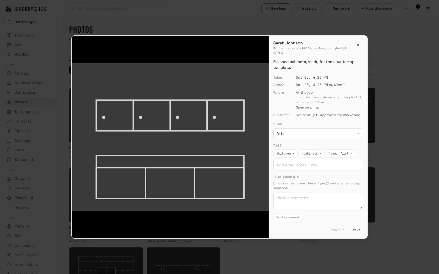Click the Daily reports icon

(9, 112)
